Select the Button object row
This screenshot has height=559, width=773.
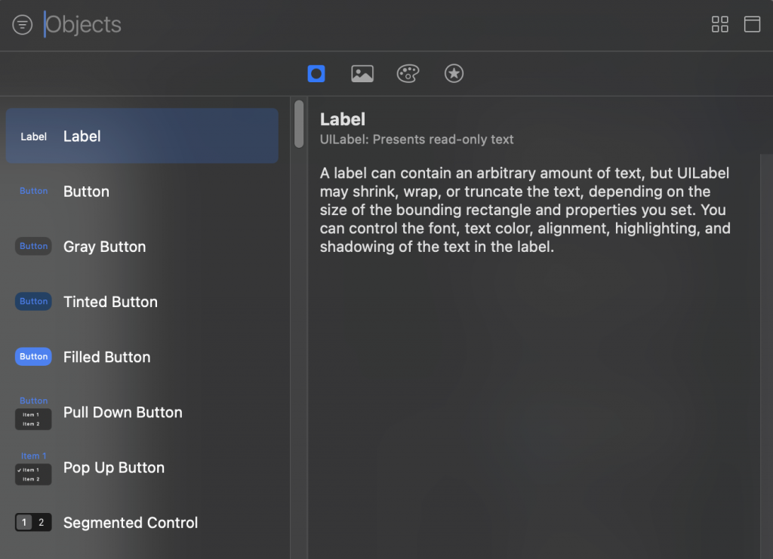click(x=142, y=192)
